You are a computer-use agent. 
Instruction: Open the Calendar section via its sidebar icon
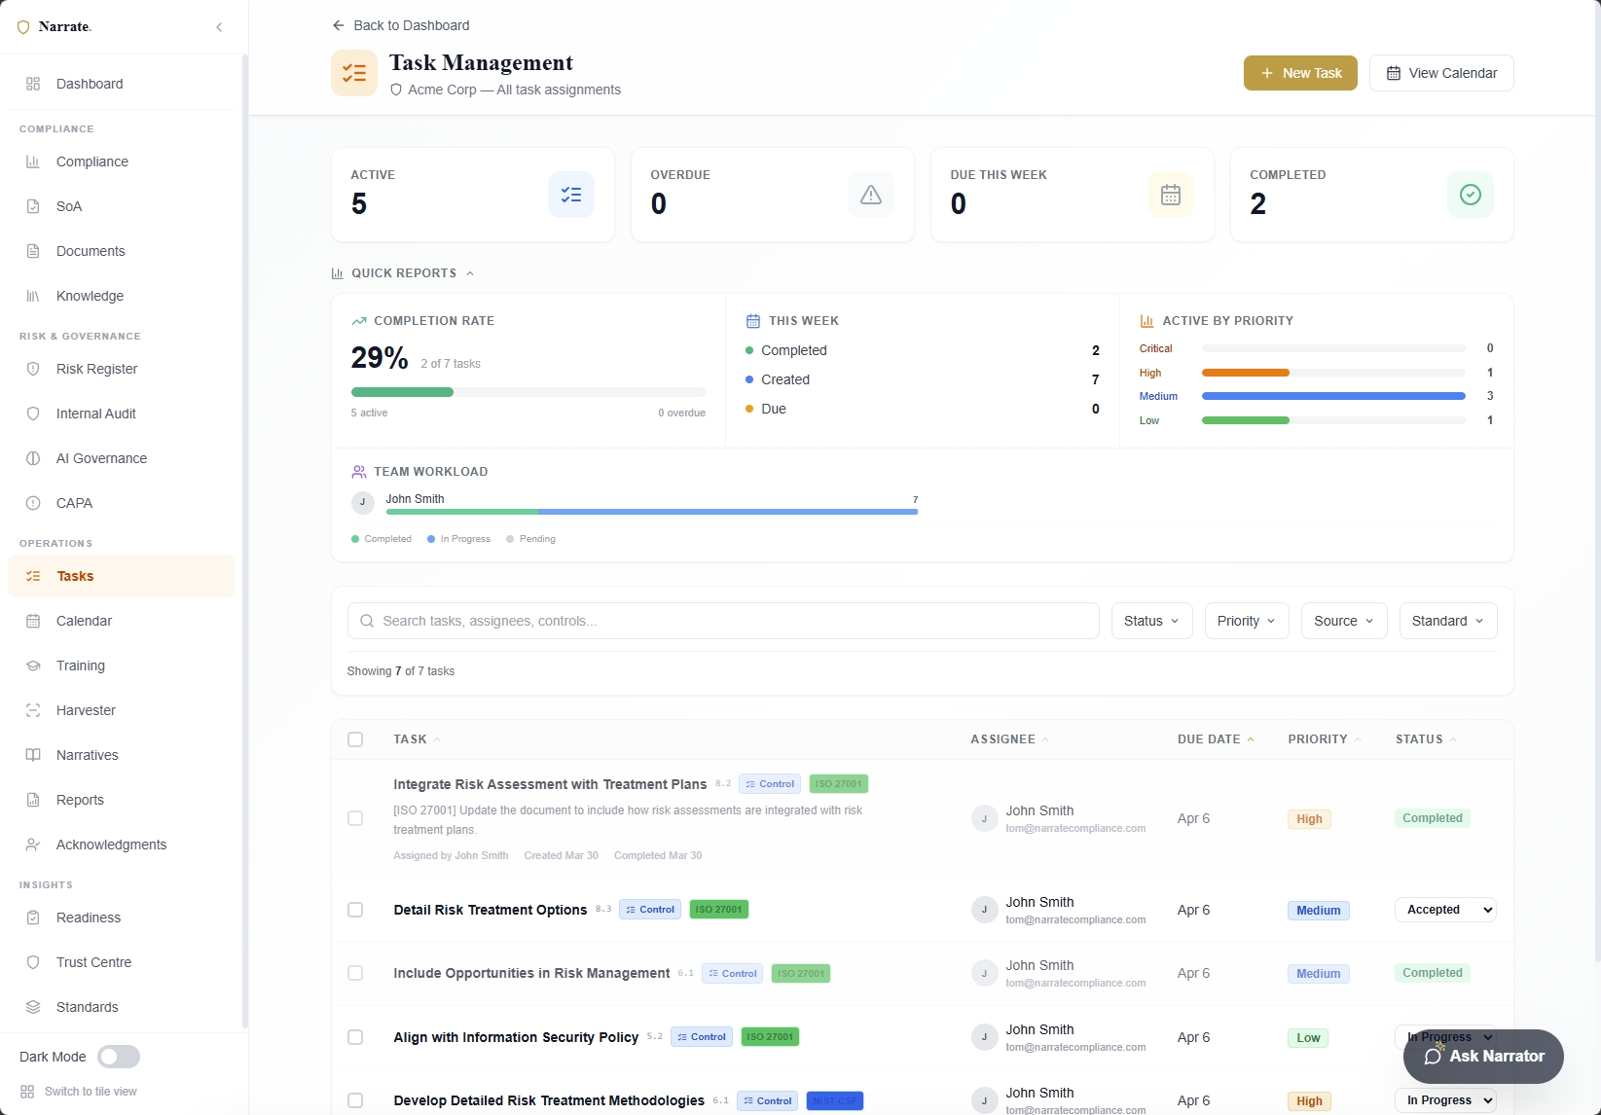pyautogui.click(x=32, y=621)
